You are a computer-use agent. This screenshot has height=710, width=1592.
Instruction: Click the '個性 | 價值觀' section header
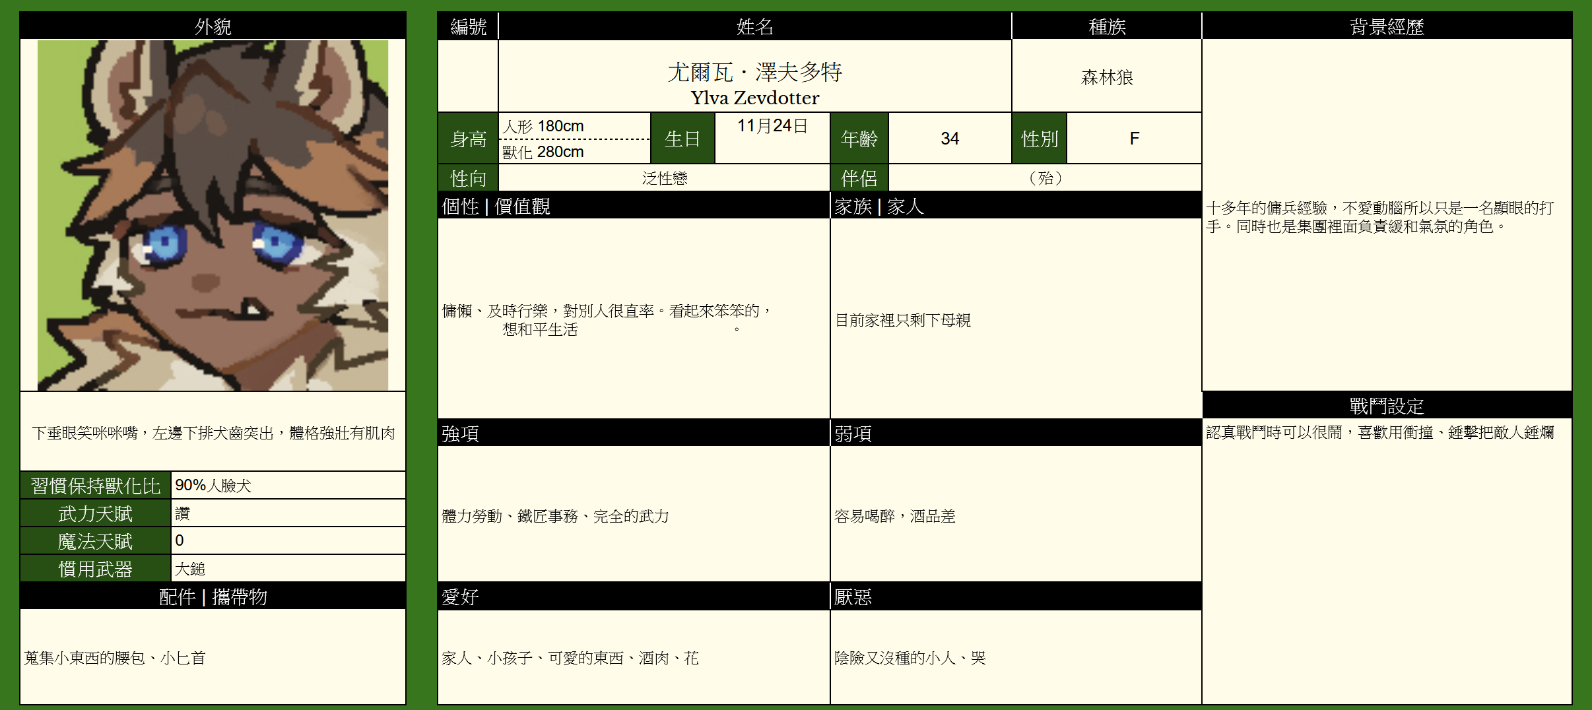[632, 207]
